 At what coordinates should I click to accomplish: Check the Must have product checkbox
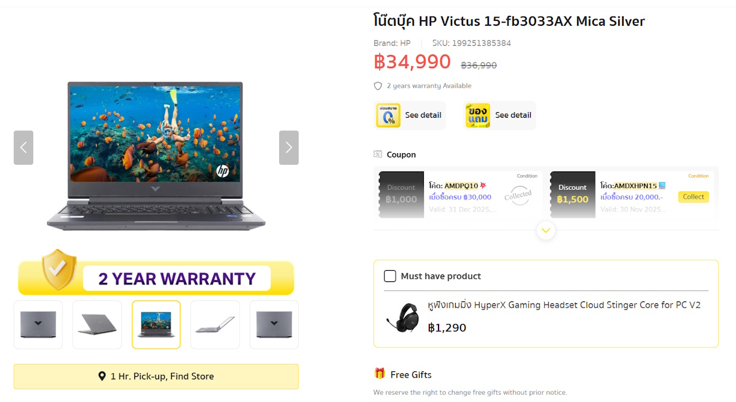click(390, 276)
